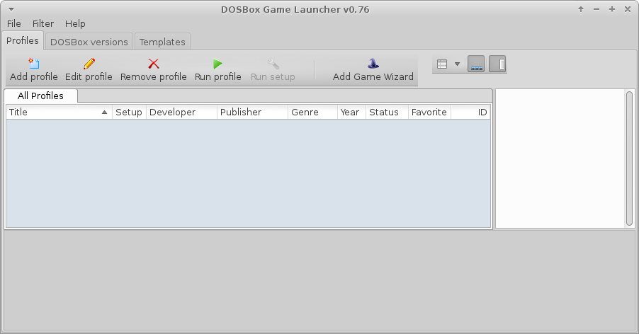Select the All Profiles filter tab
Image resolution: width=639 pixels, height=334 pixels.
pyautogui.click(x=40, y=96)
